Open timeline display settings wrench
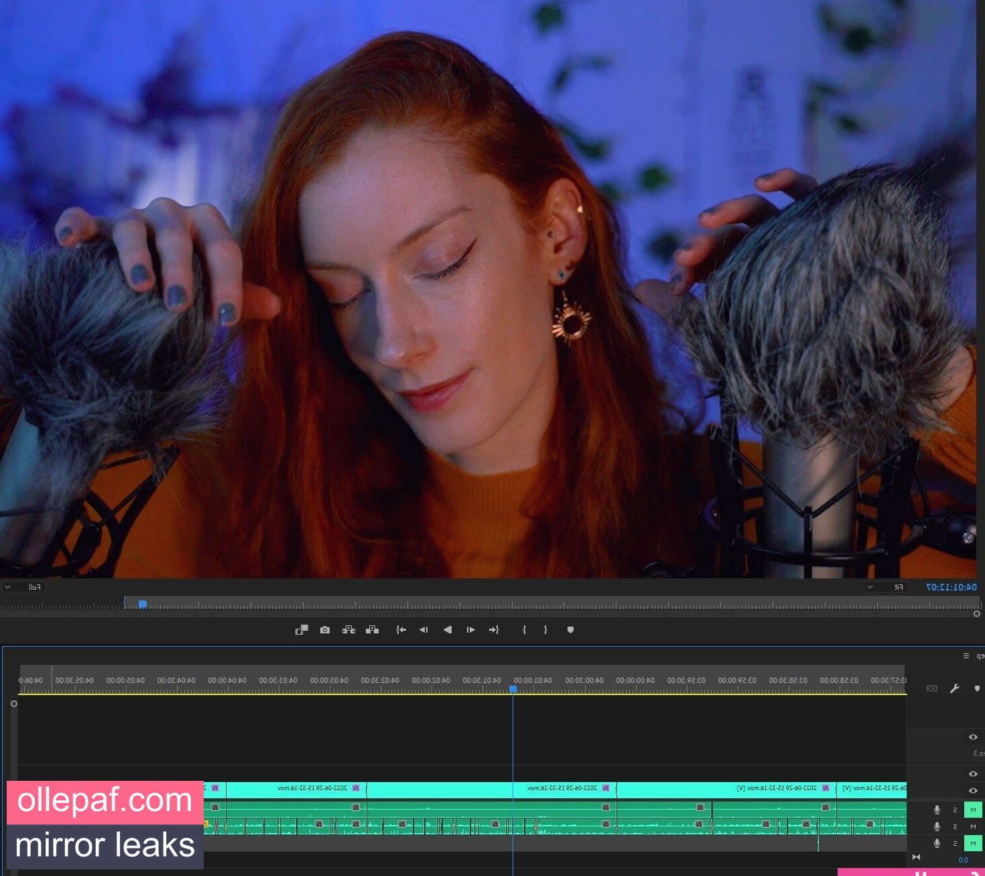The width and height of the screenshot is (985, 876). [955, 688]
